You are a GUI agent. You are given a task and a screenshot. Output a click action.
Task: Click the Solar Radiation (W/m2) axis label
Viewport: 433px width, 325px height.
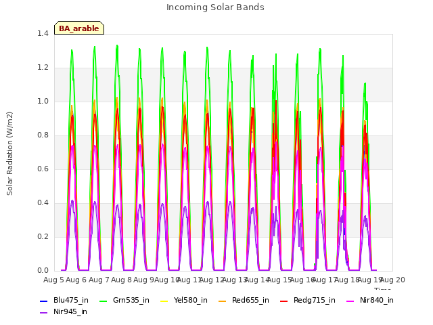9,154
